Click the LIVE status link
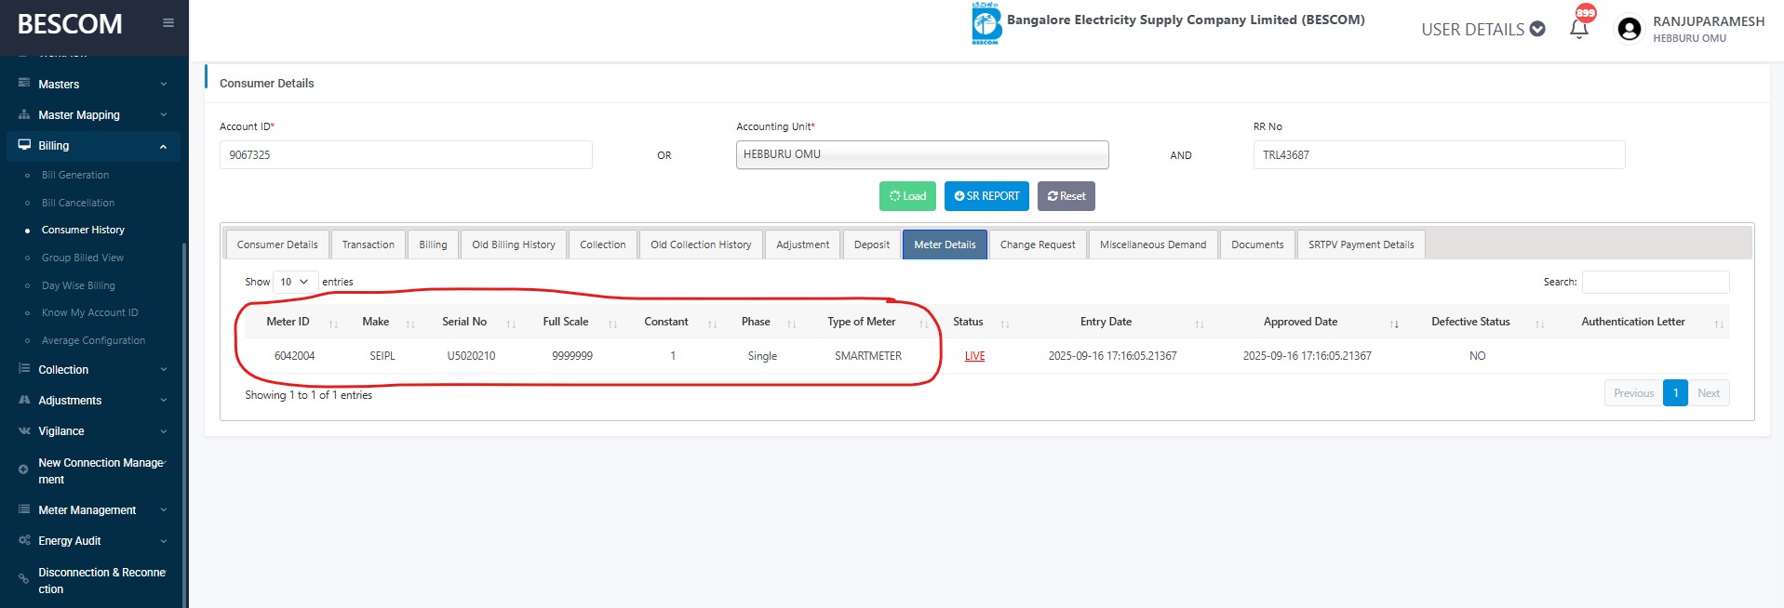Screen dimensions: 1784x608 coord(974,356)
